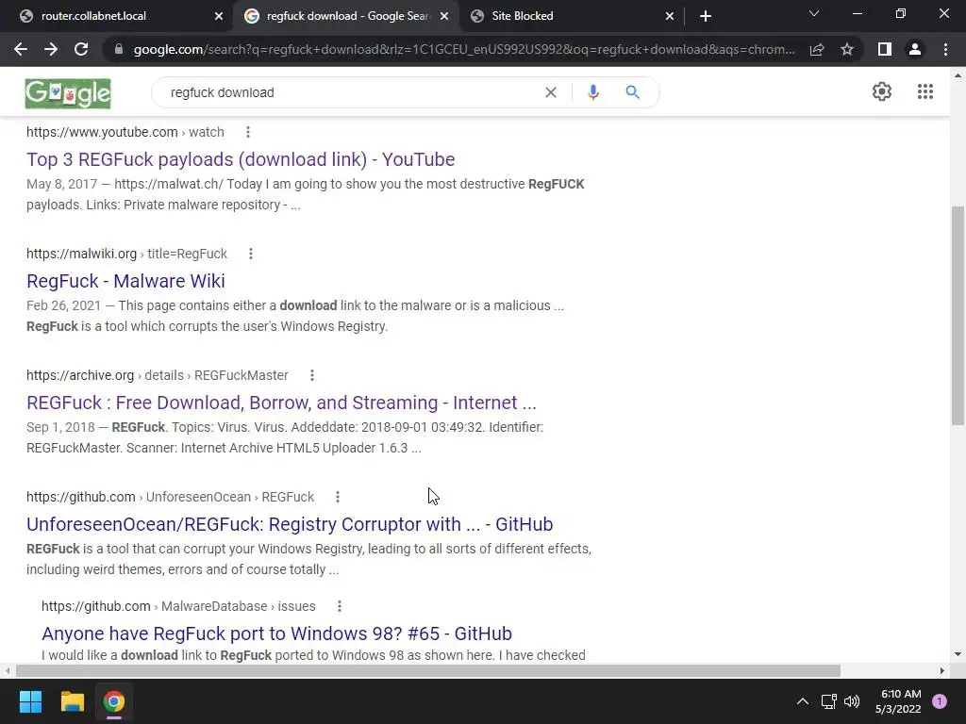Close the Google Search tab
This screenshot has height=724, width=966.
tap(444, 16)
